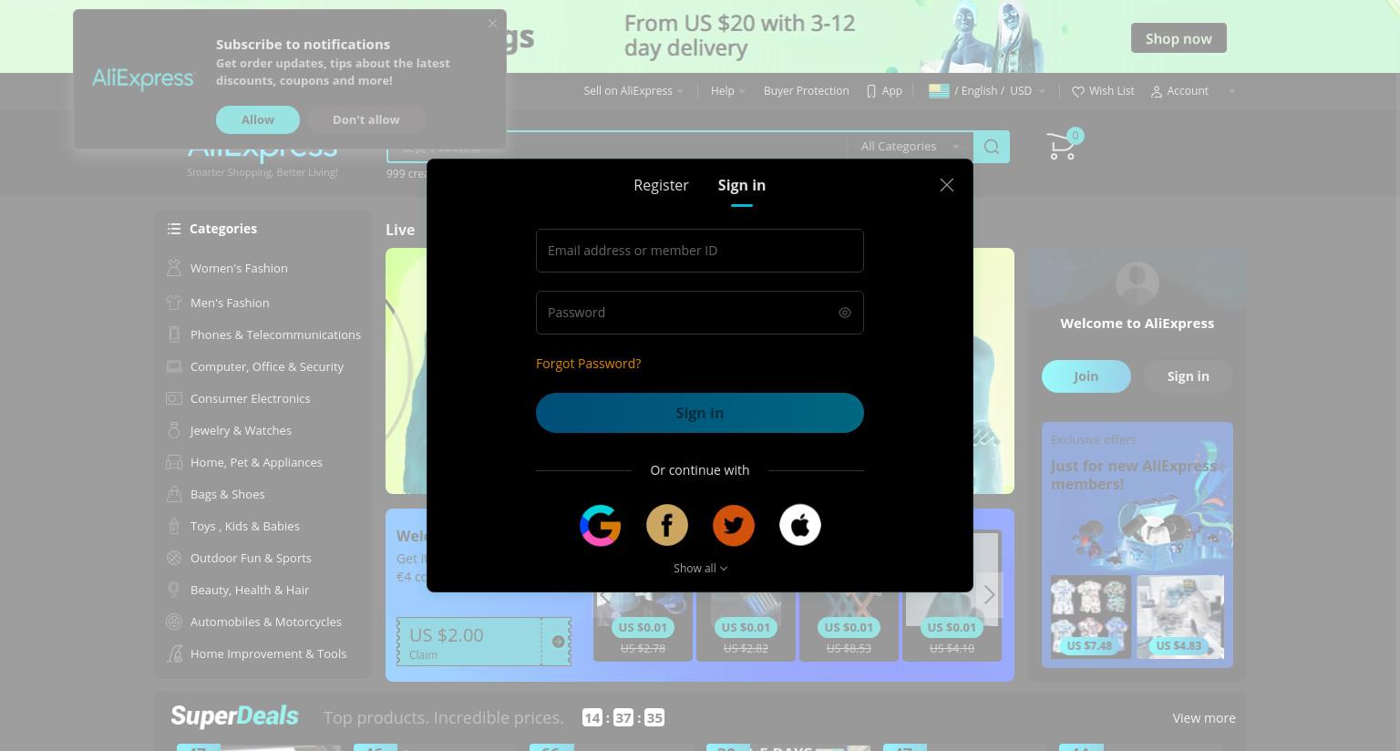Click the Forgot Password? link

(588, 364)
